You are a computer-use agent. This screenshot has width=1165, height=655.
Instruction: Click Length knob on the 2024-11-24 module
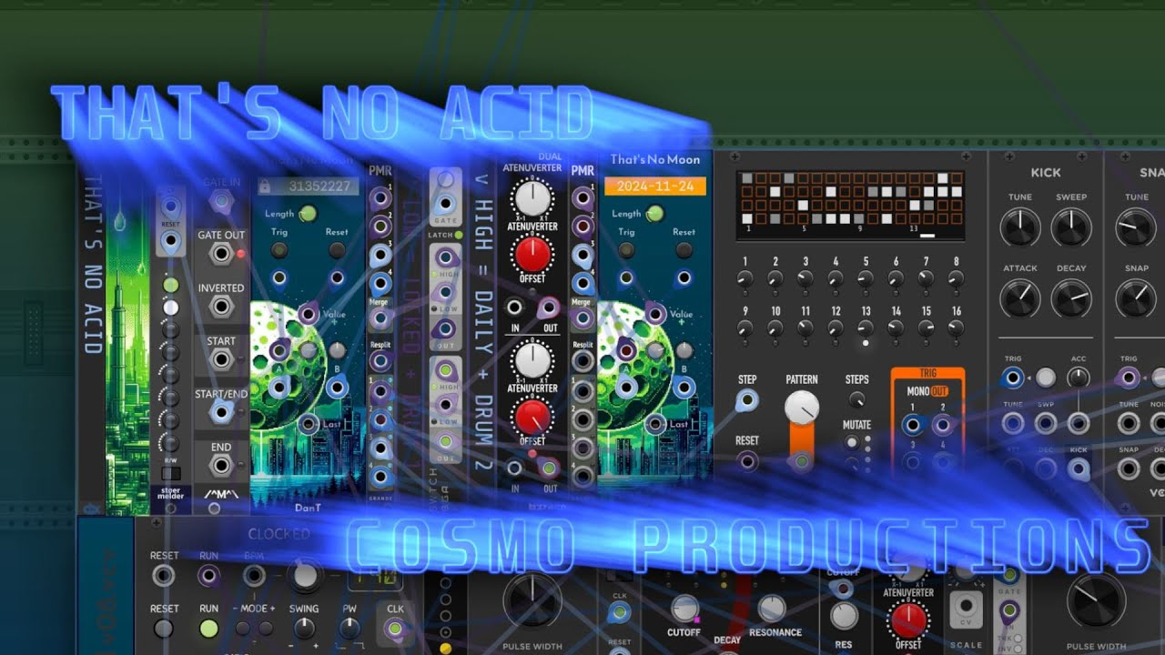pos(654,214)
